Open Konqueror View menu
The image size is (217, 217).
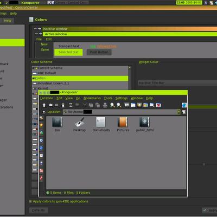click(x=69, y=98)
